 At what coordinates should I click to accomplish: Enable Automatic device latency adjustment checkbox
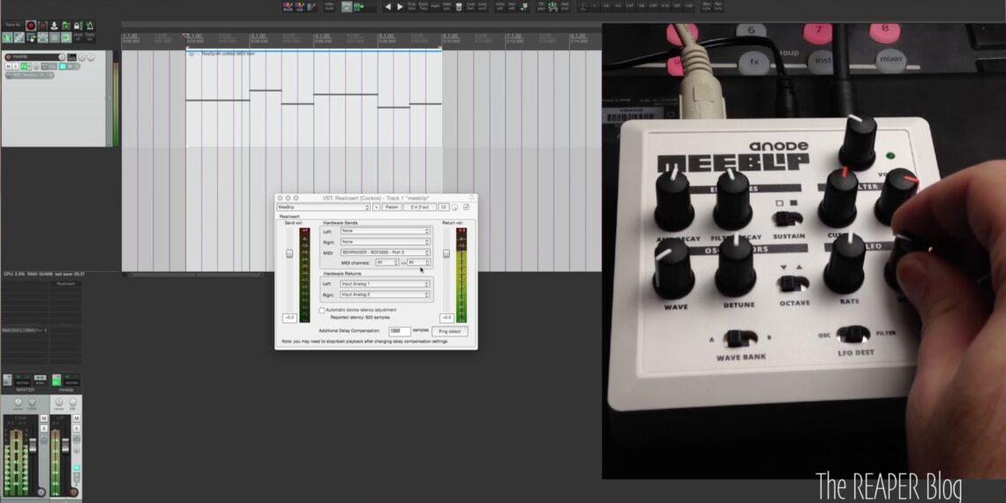321,310
